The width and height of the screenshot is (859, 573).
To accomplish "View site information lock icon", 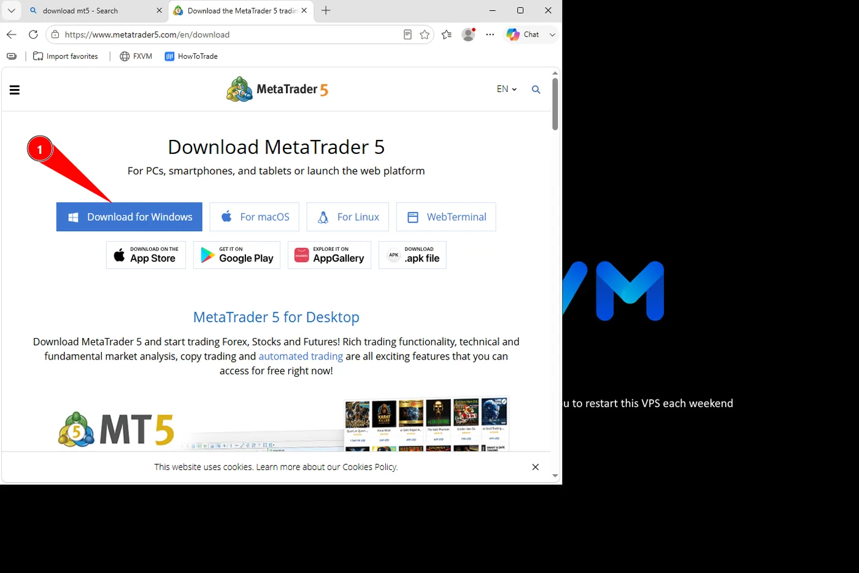I will [x=55, y=35].
